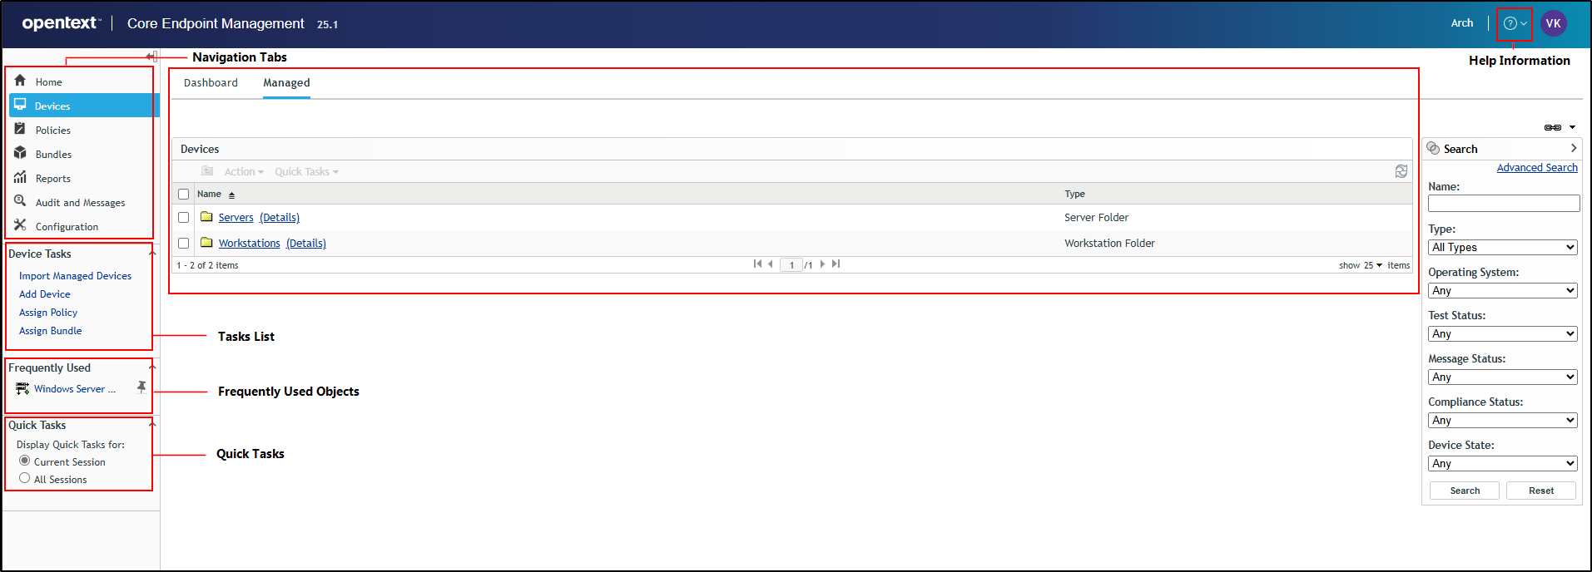Open the Workstations folder link
The image size is (1592, 572).
click(x=249, y=243)
